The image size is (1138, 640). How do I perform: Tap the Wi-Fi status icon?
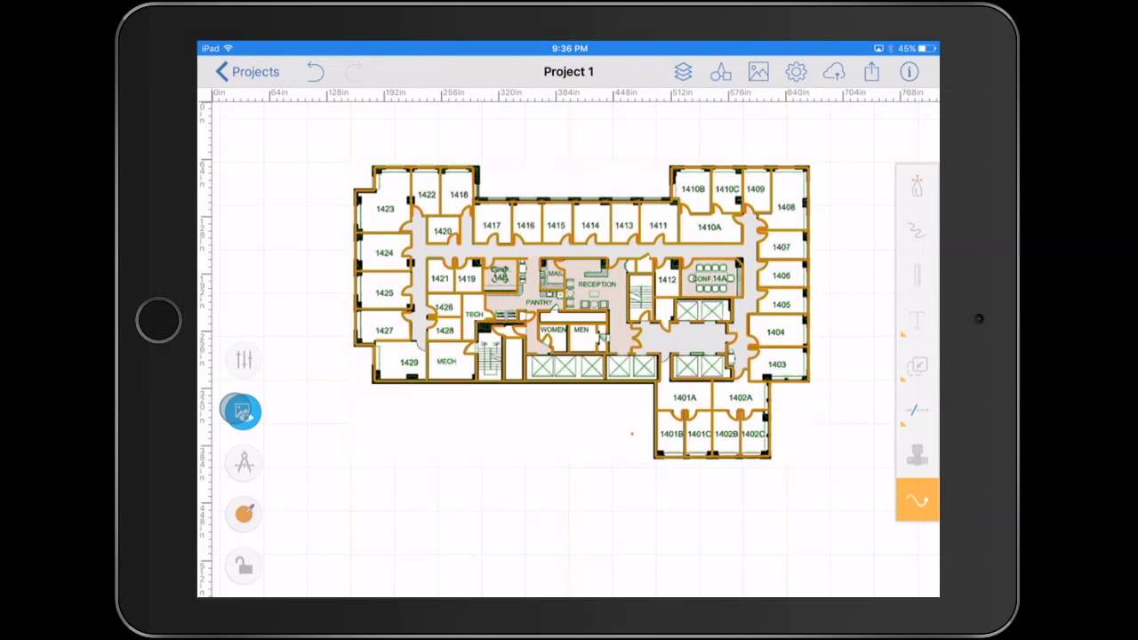[228, 48]
